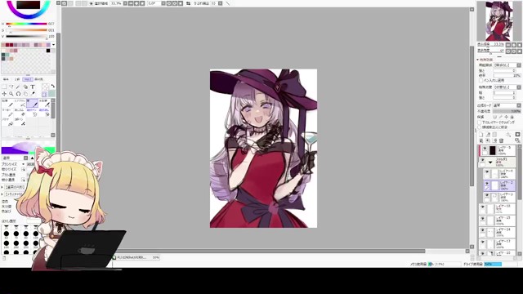Click the New Layer icon in layer panel
The image size is (523, 294).
click(x=481, y=134)
